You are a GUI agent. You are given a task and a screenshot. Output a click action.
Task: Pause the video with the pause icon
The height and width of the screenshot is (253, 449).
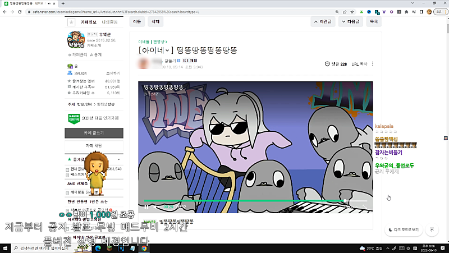pos(146,207)
